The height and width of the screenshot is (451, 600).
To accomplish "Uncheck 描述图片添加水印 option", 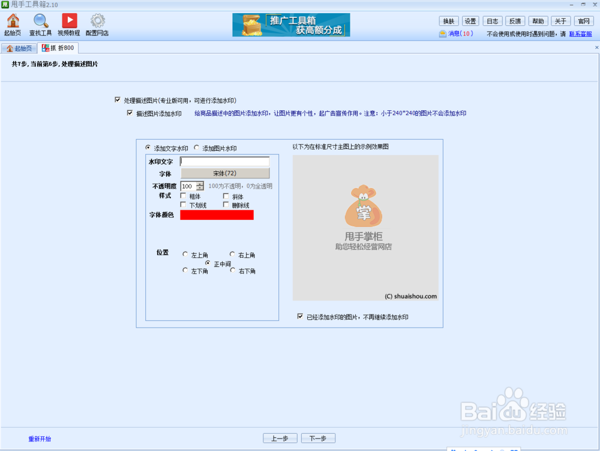I will pyautogui.click(x=128, y=113).
